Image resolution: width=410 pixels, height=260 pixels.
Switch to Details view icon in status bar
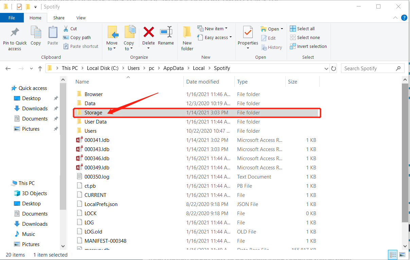tap(393, 255)
